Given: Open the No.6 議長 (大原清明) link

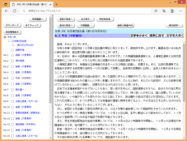Looking at the screenshot, I should [x=23, y=84].
